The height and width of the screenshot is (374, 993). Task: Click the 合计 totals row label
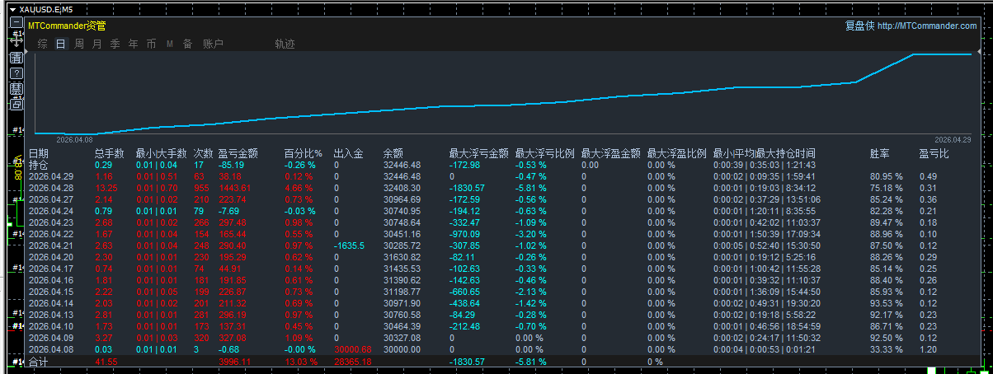click(39, 362)
